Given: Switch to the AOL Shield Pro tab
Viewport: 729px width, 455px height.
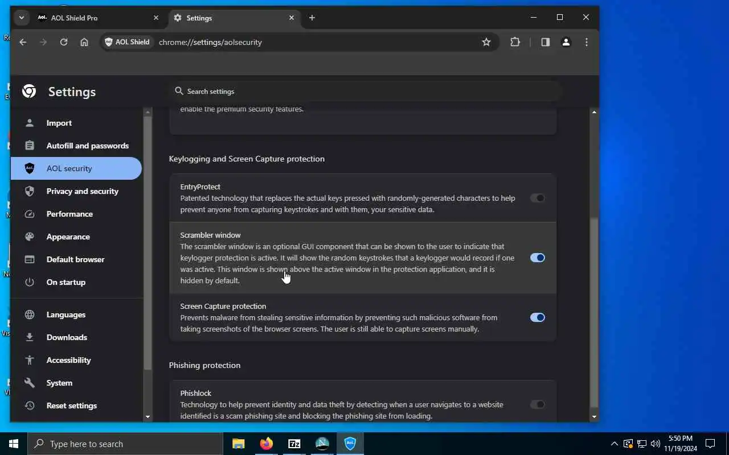Looking at the screenshot, I should pos(99,18).
